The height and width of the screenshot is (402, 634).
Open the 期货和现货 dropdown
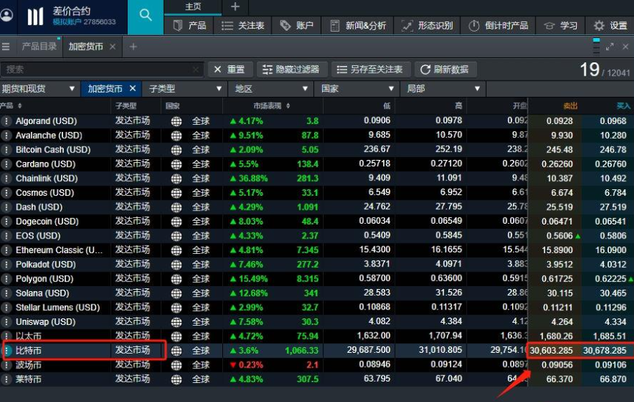point(39,89)
